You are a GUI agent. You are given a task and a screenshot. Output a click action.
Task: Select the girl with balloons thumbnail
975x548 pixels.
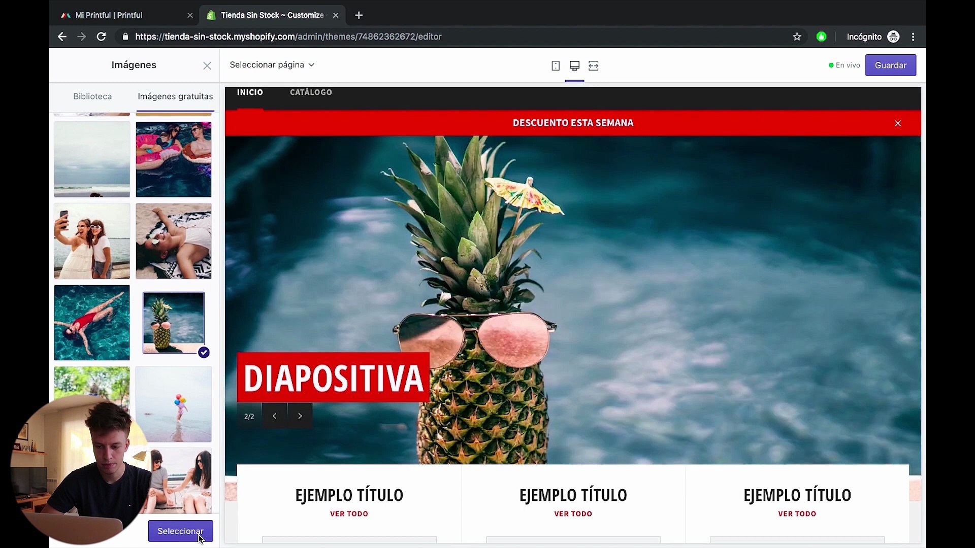coord(174,404)
